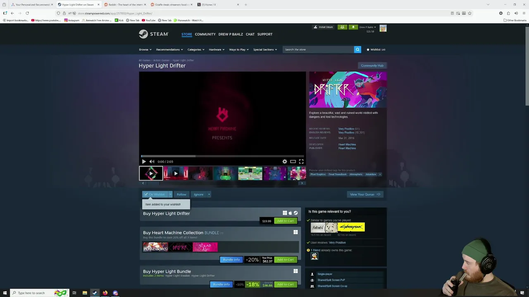Add Hyper Light Bundle to cart
Screen dimensions: 529x297
point(286,284)
